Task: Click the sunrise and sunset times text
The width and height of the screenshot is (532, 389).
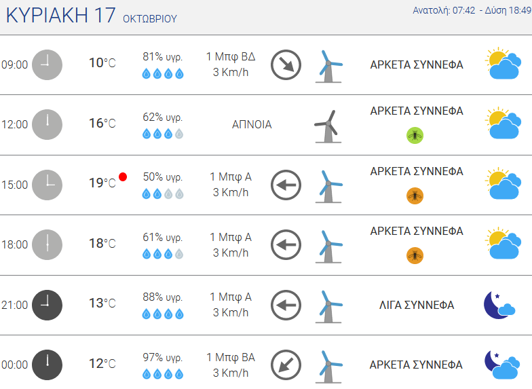Action: (x=472, y=11)
